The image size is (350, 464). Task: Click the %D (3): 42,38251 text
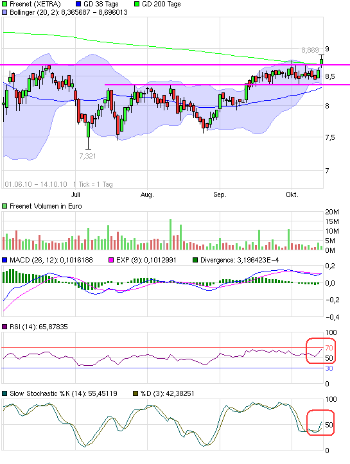coord(168,393)
